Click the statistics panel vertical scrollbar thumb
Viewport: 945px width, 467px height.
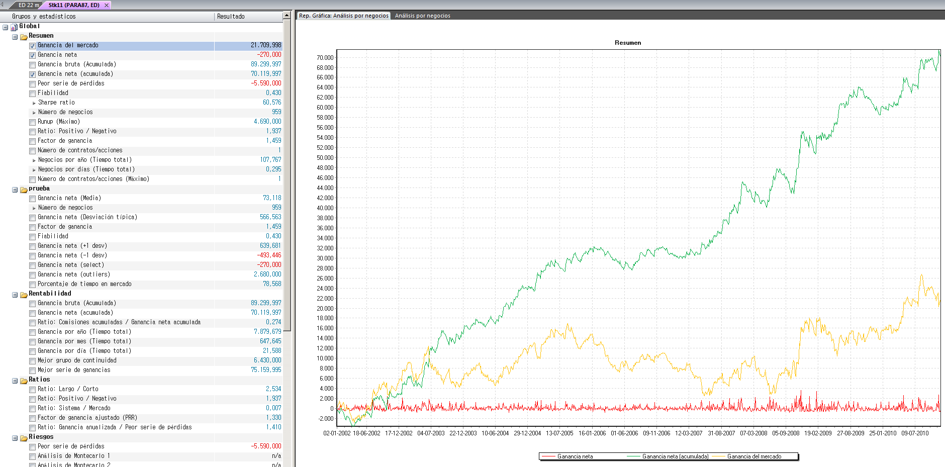287,175
